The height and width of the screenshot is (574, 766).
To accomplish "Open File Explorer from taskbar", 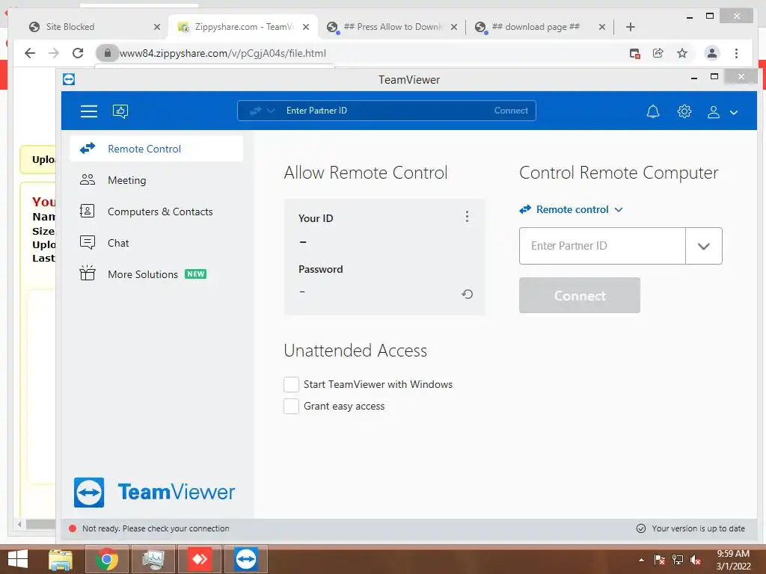I will (x=61, y=559).
